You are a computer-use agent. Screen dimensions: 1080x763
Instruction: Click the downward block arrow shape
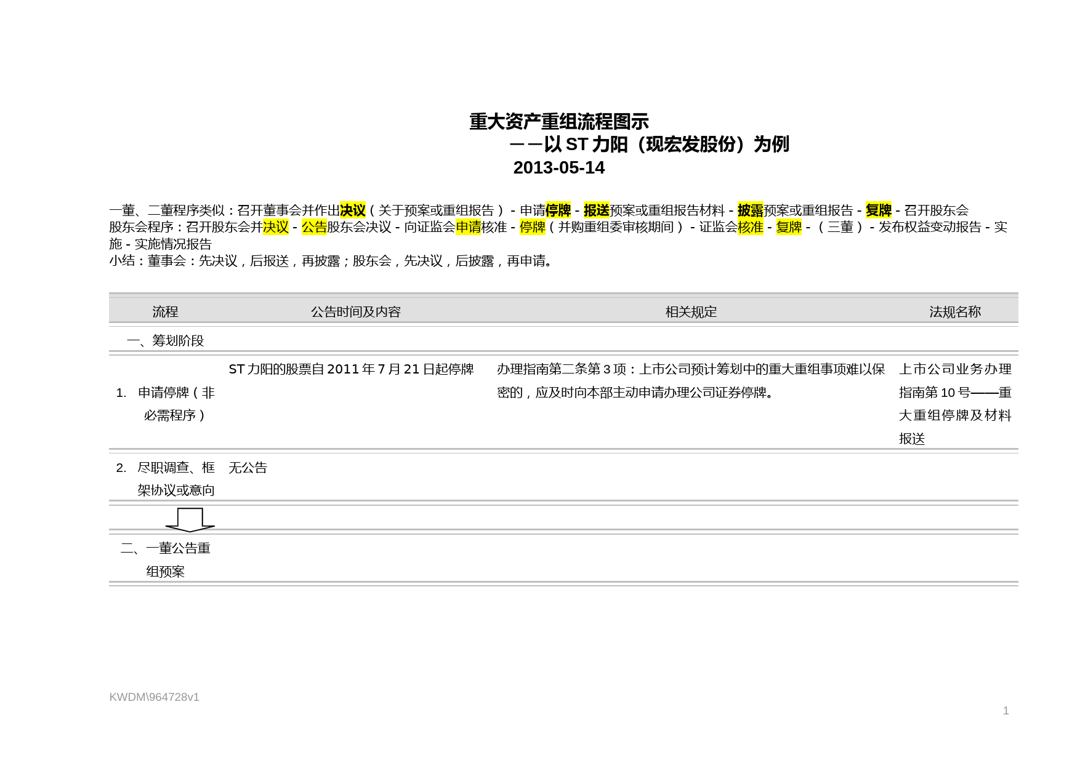190,520
